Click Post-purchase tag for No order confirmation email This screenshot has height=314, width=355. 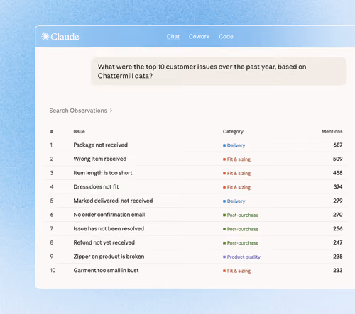point(241,215)
